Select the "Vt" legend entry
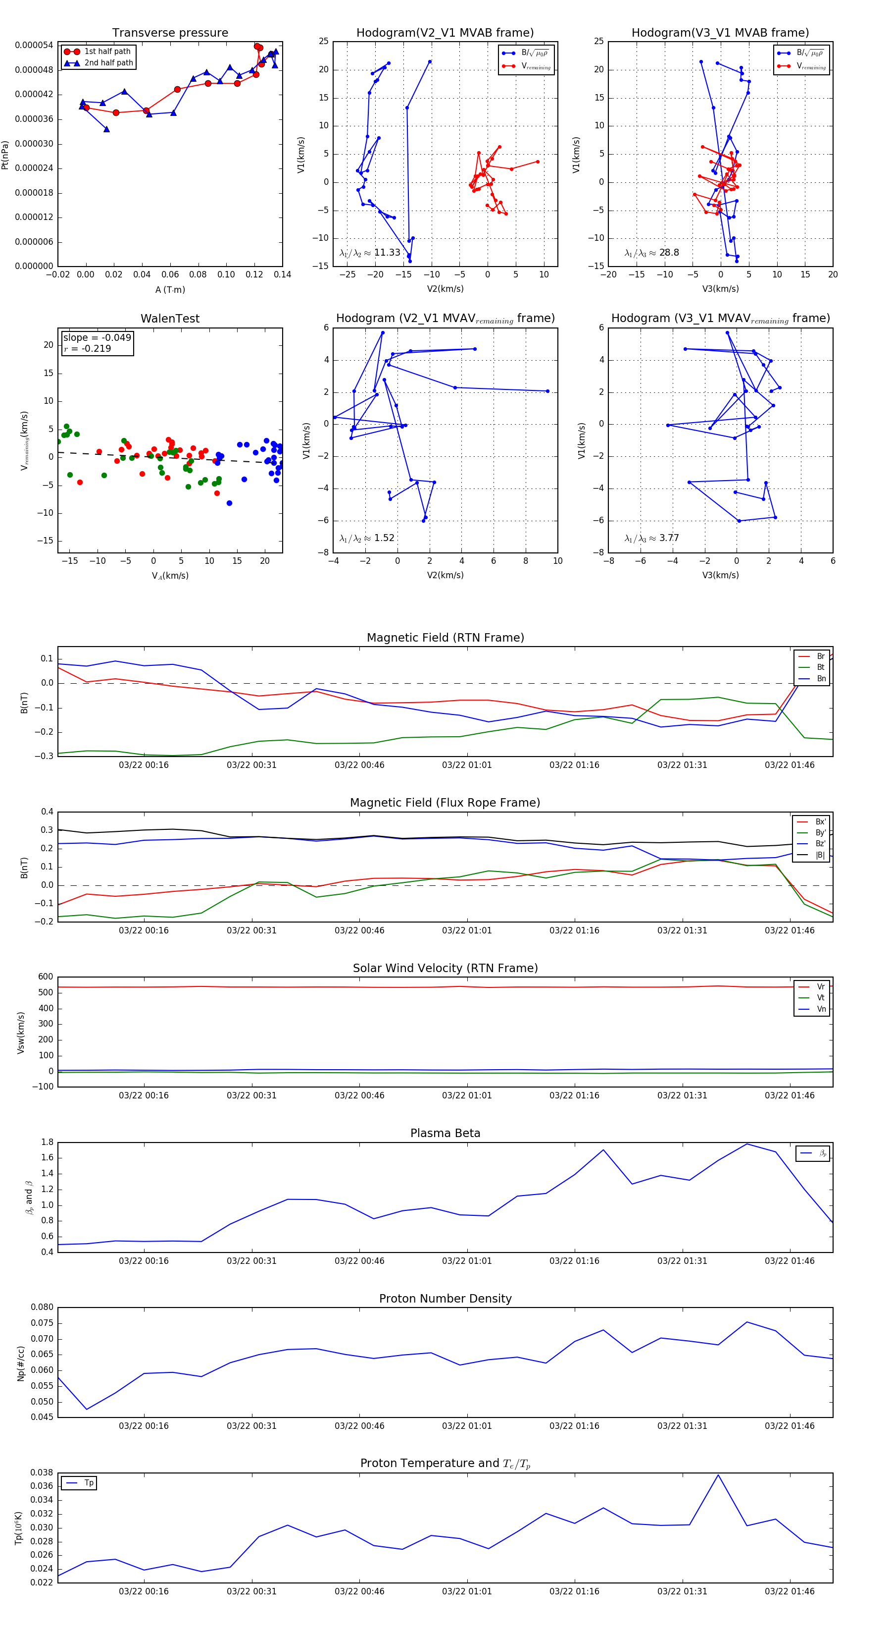Viewport: 891px width, 1635px height. click(x=812, y=998)
